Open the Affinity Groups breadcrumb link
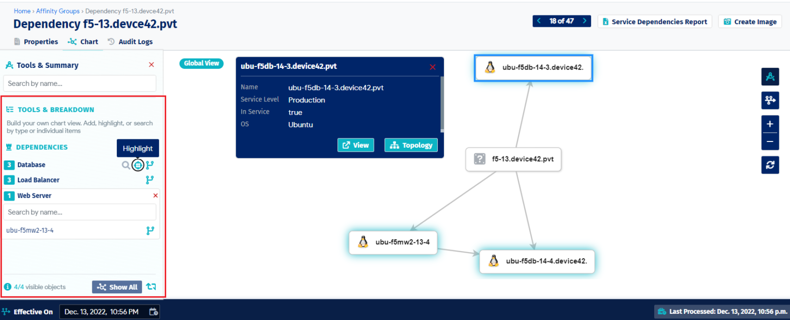 58,10
